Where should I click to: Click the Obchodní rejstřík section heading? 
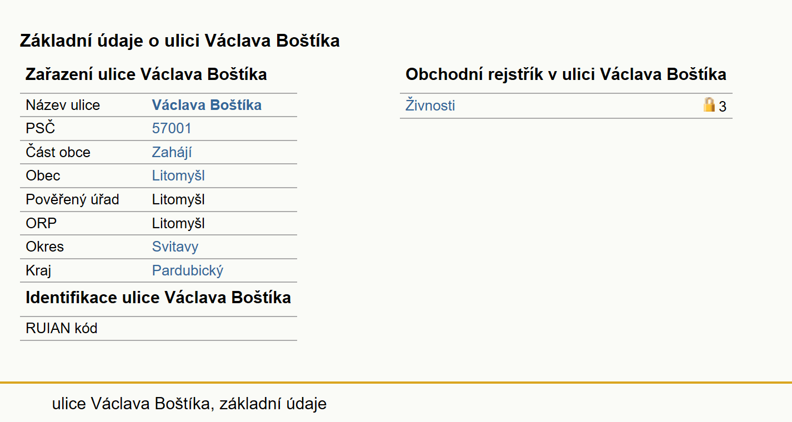pyautogui.click(x=566, y=74)
